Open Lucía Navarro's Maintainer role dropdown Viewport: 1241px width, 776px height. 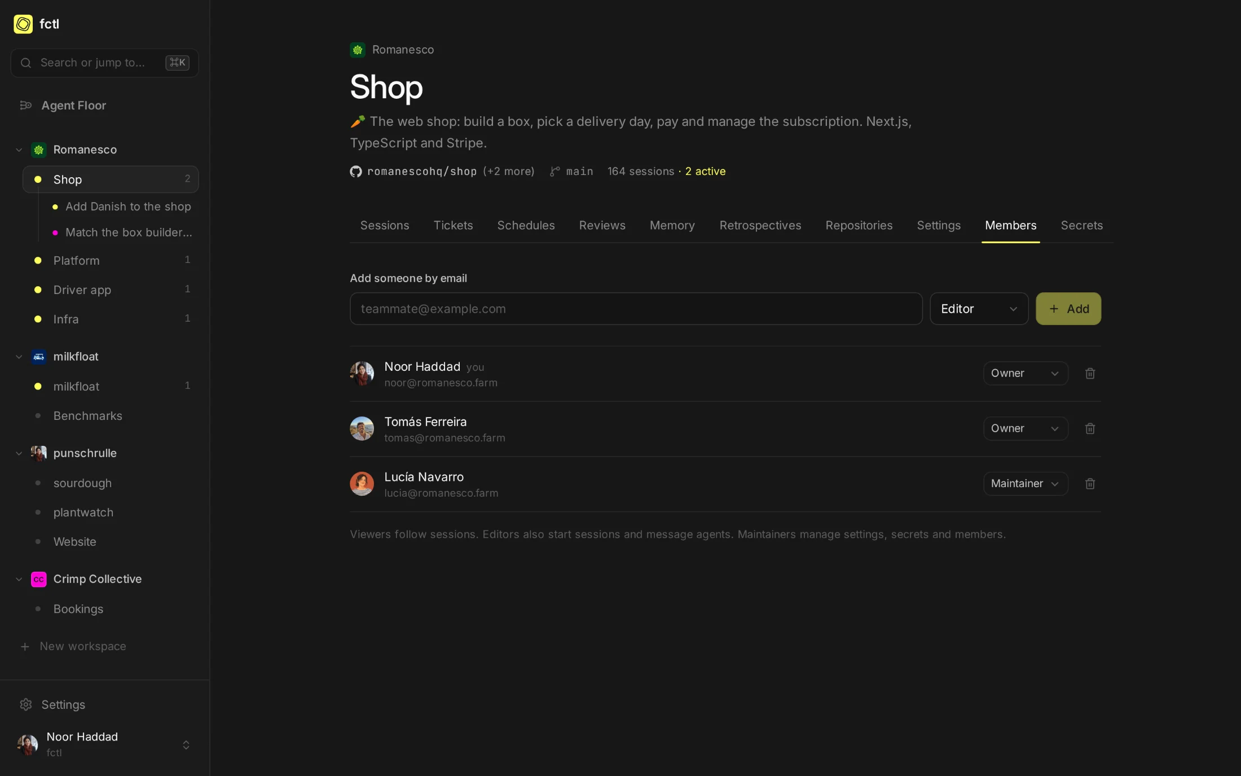click(1026, 484)
